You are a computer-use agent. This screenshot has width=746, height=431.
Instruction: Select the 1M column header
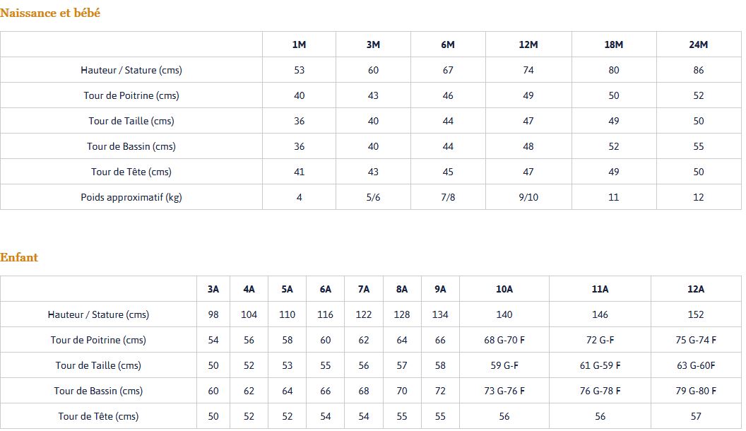pos(299,45)
